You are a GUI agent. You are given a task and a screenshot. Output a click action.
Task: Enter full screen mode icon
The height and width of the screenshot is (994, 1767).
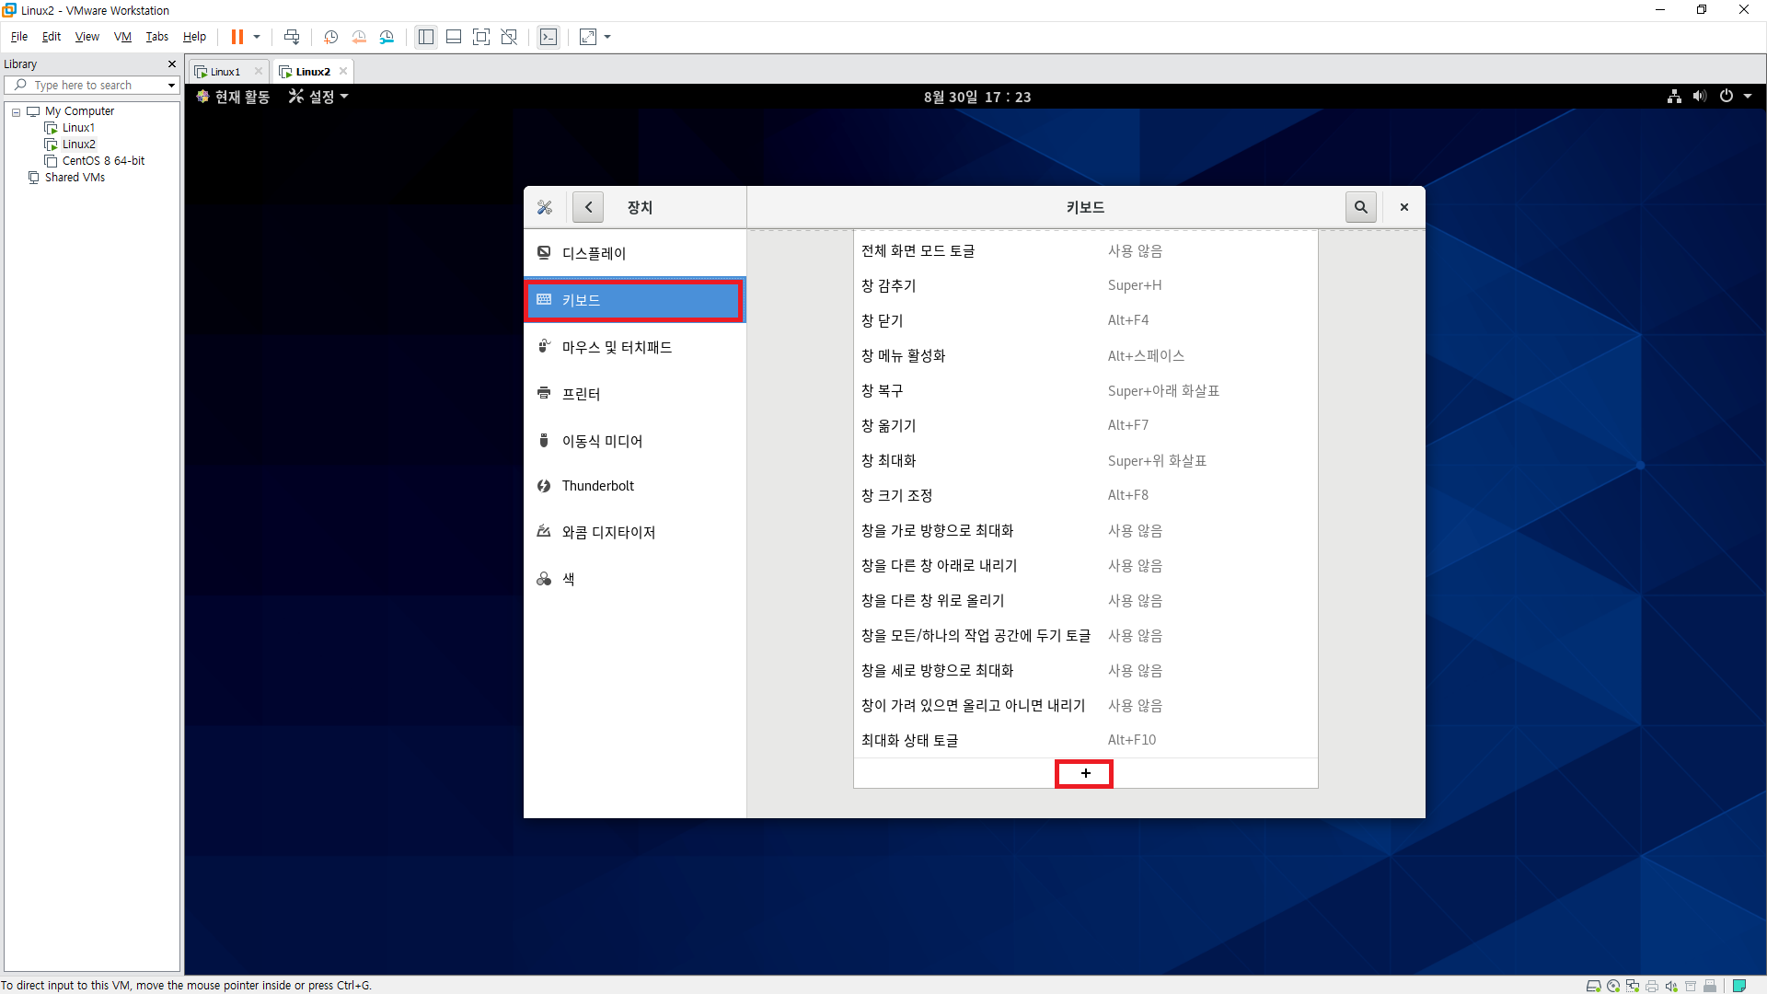click(481, 37)
